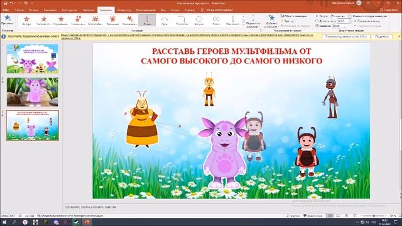Open the Windows Start menu
Image resolution: width=402 pixels, height=226 pixels.
click(x=4, y=222)
